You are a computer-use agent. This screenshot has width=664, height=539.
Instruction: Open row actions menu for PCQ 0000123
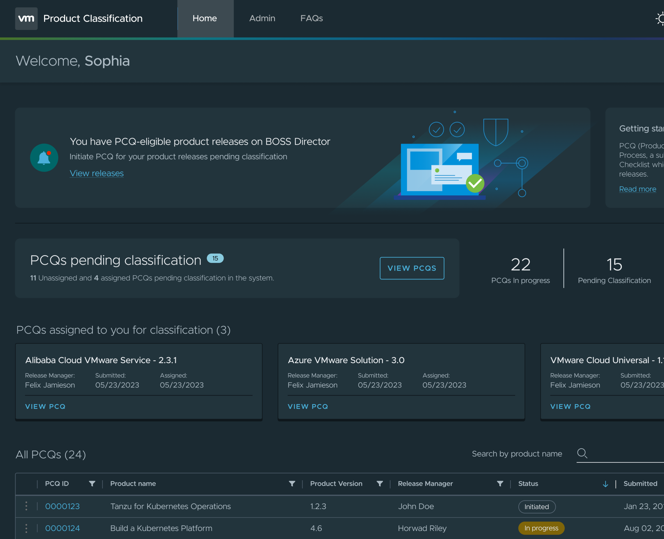pyautogui.click(x=27, y=506)
